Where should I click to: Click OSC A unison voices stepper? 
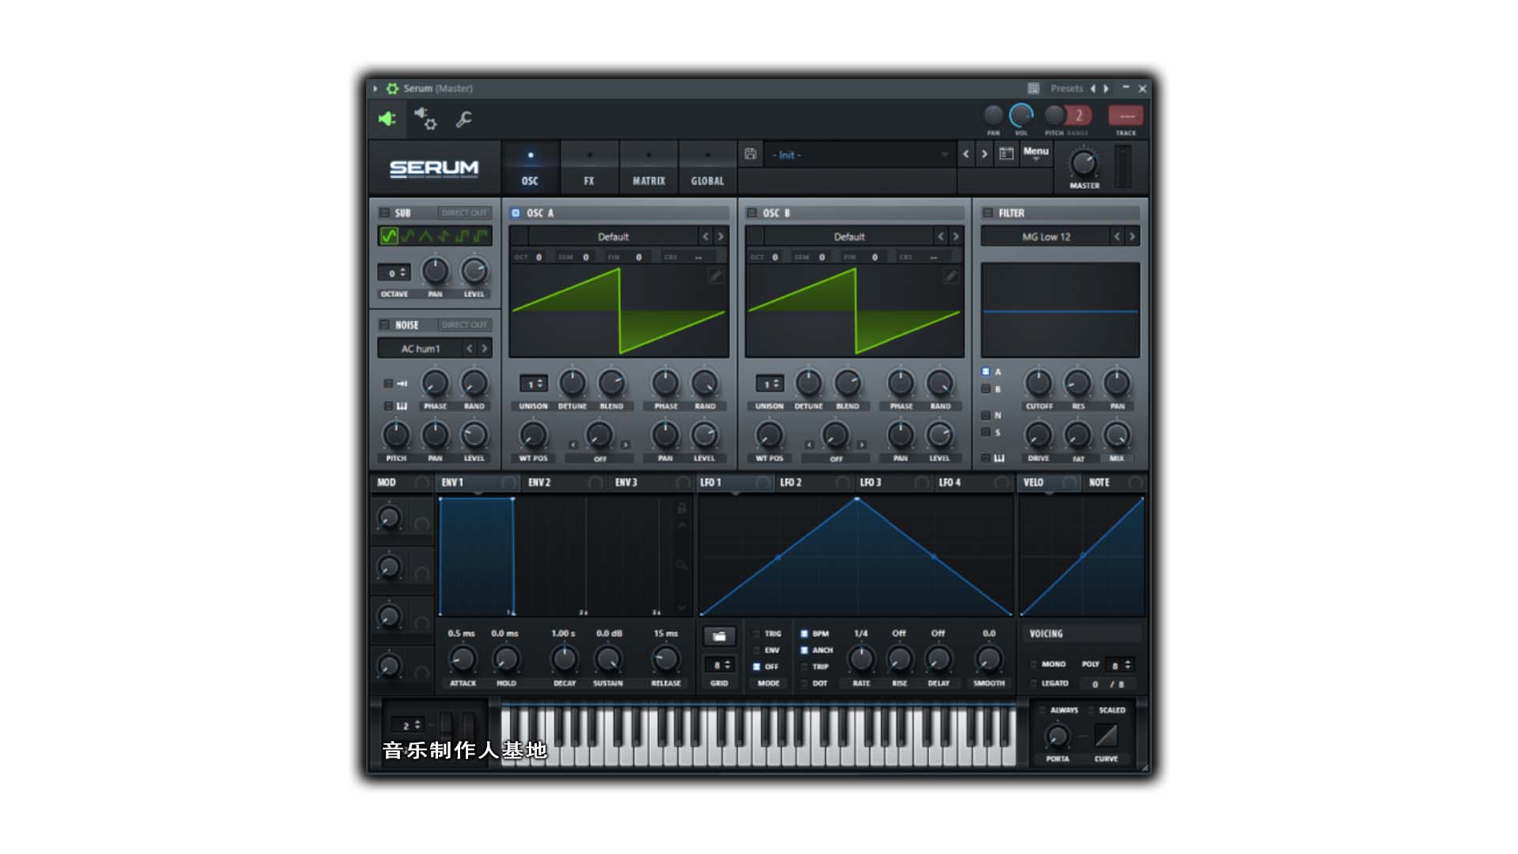point(534,384)
